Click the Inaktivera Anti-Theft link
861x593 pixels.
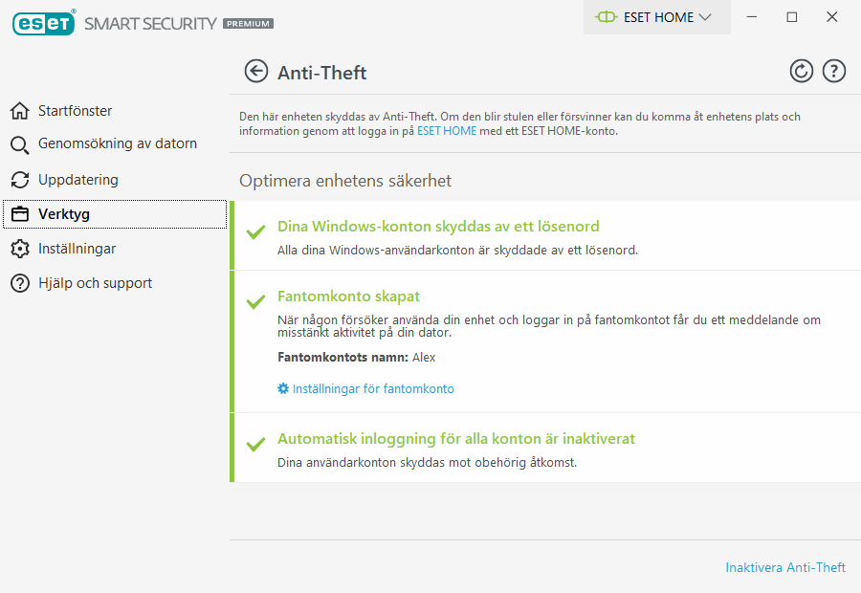tap(785, 567)
